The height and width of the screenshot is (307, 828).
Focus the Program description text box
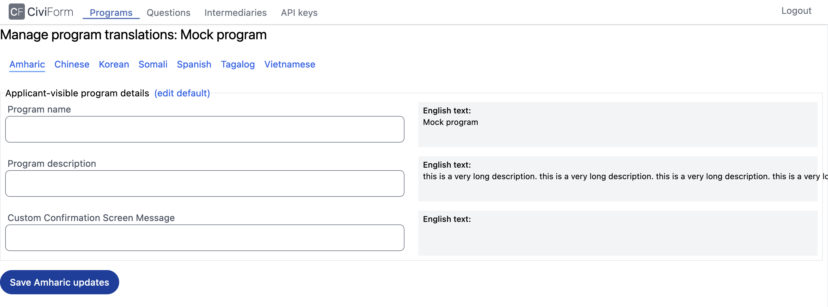click(x=205, y=183)
